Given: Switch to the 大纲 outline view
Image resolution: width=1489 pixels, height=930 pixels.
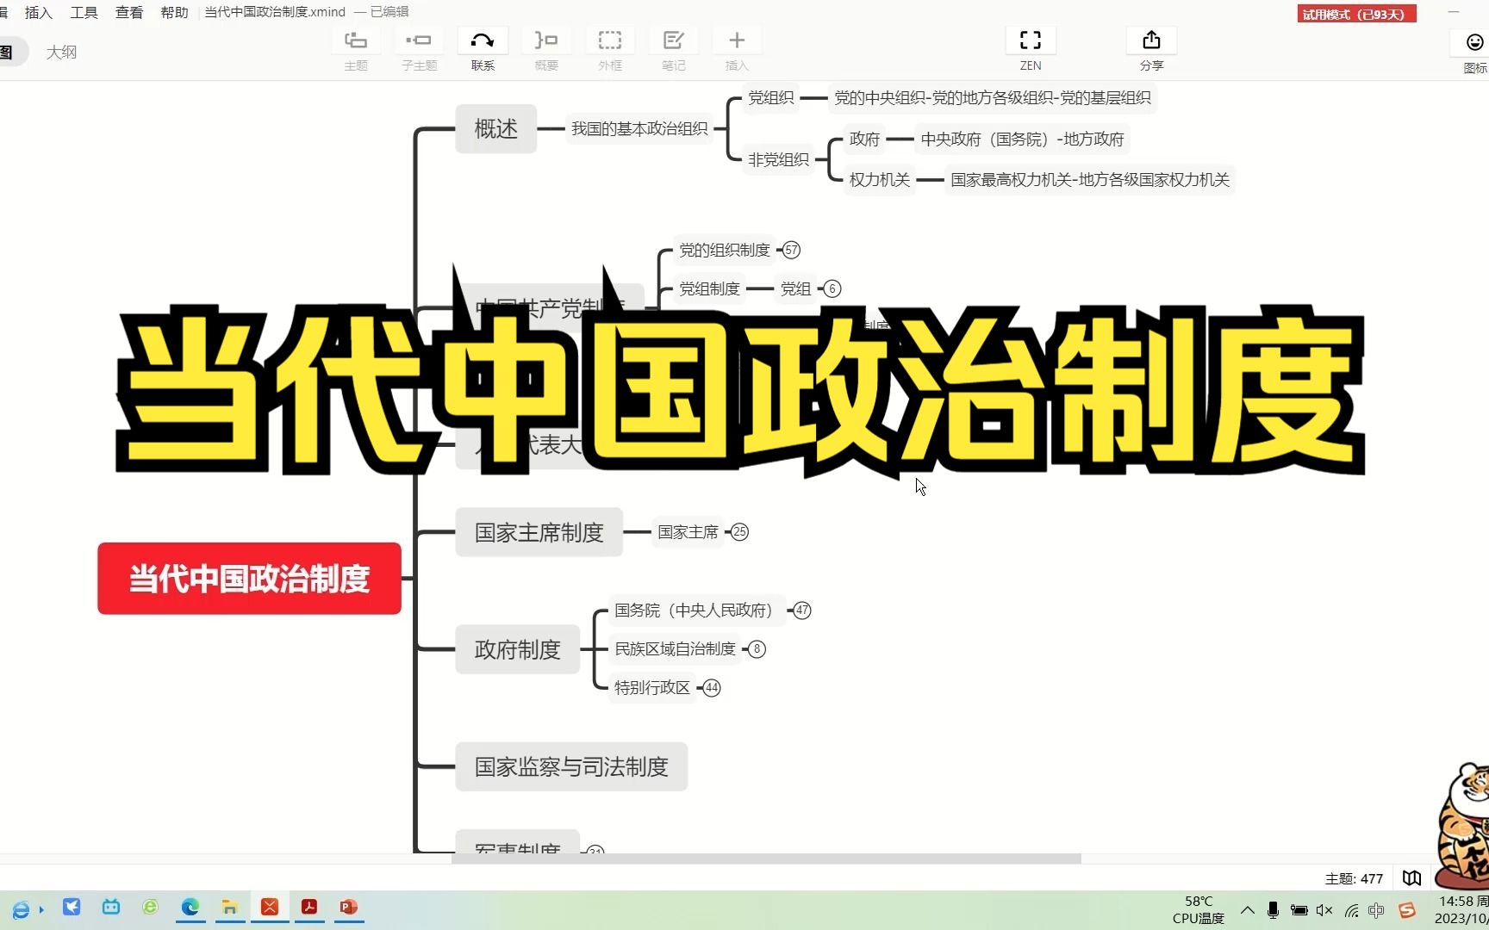Looking at the screenshot, I should tap(62, 52).
